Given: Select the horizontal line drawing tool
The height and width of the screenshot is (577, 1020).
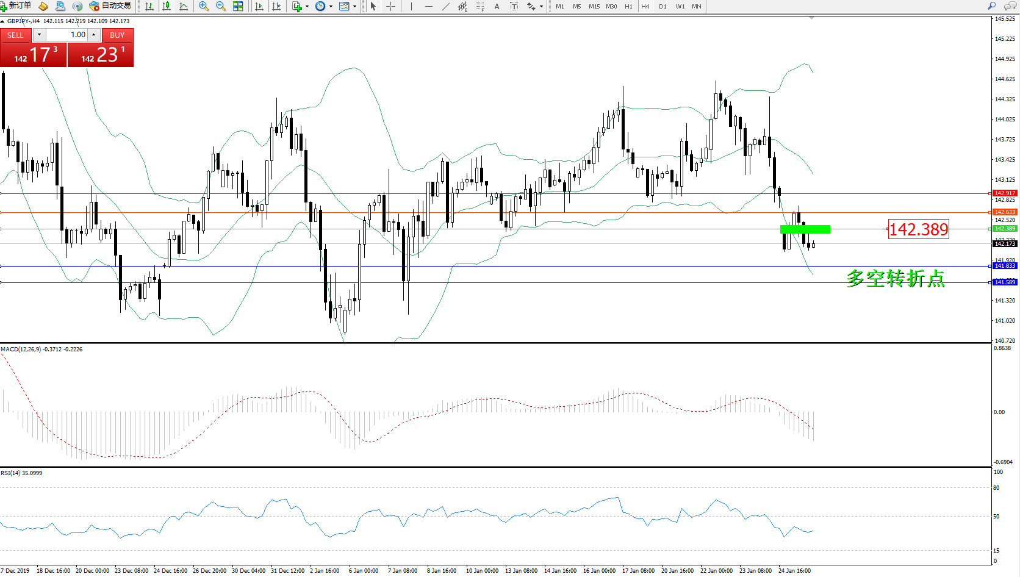Looking at the screenshot, I should coord(429,6).
